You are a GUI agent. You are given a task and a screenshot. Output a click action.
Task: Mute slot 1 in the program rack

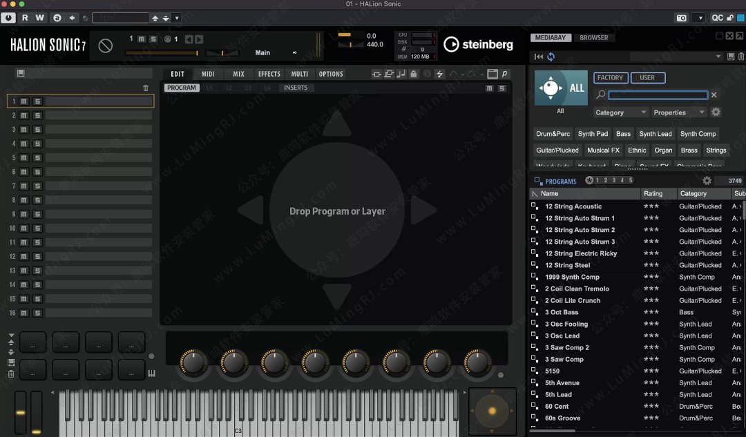[x=24, y=101]
